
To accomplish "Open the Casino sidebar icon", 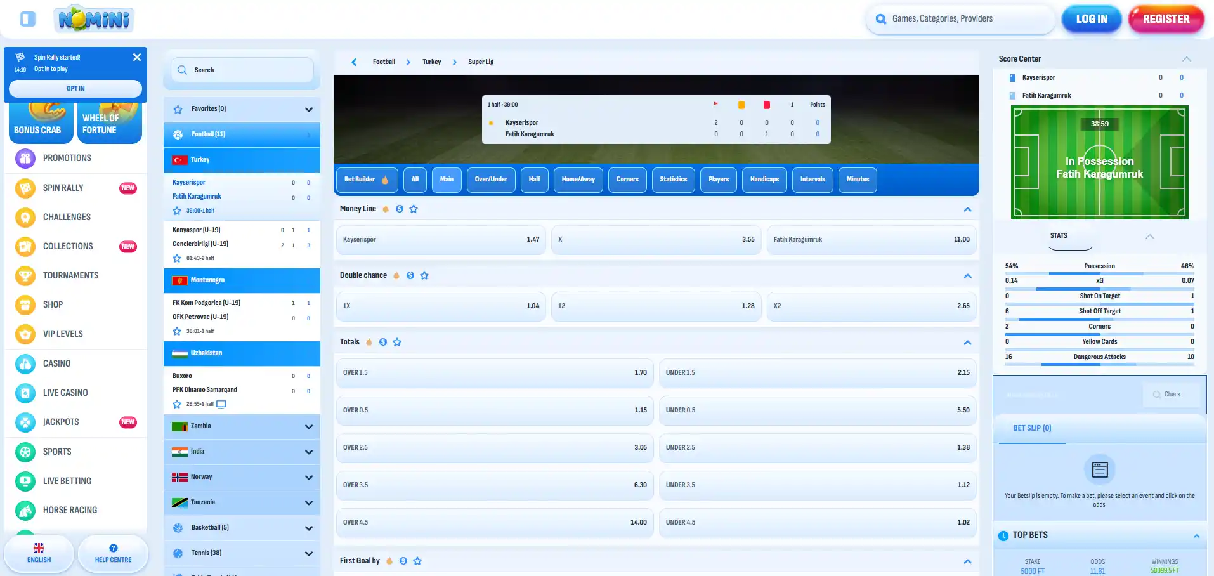I will coord(25,363).
